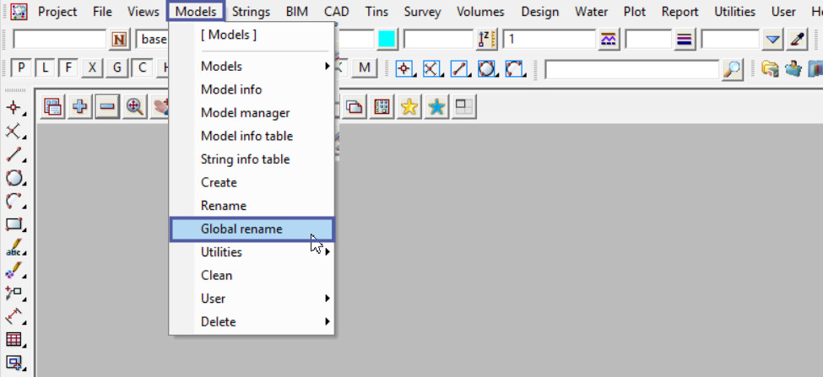Viewport: 823px width, 377px height.
Task: Open the eyedropper pick tool
Action: 797,40
